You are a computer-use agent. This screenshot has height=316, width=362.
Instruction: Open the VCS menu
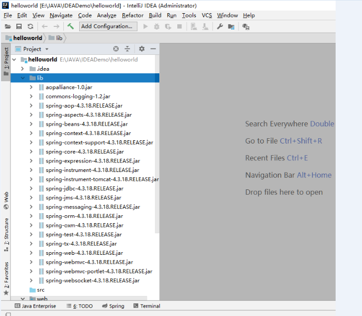tap(207, 15)
